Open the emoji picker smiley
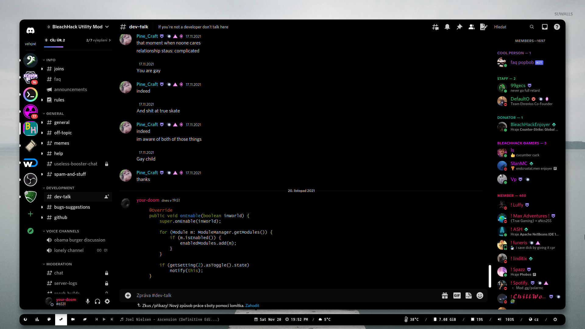Image resolution: width=585 pixels, height=329 pixels. (480, 295)
